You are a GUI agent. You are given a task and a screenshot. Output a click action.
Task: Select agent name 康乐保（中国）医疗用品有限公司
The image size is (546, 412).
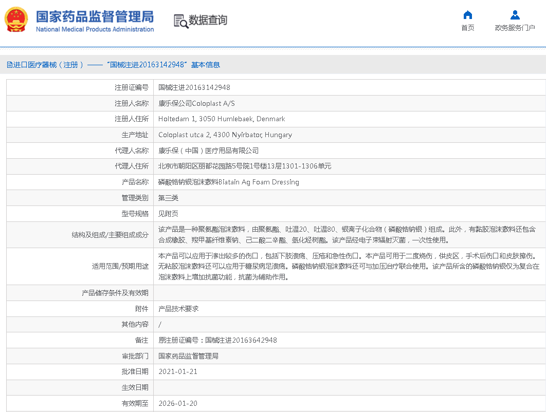tap(208, 151)
